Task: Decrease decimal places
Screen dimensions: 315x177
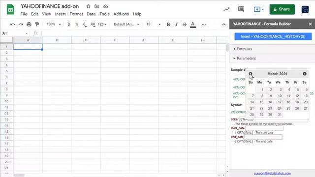Action: 84,25
